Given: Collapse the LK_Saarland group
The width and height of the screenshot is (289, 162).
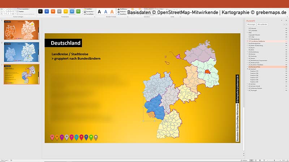Looking at the screenshot, I should tap(247, 69).
